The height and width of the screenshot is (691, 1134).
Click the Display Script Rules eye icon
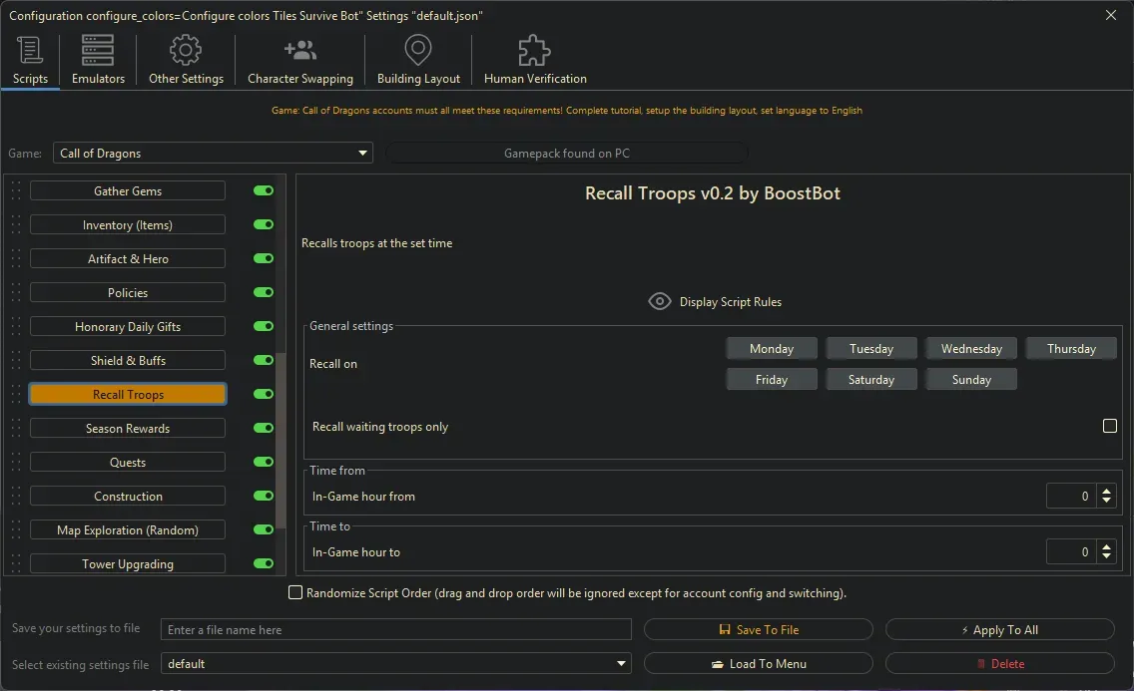[x=659, y=301]
